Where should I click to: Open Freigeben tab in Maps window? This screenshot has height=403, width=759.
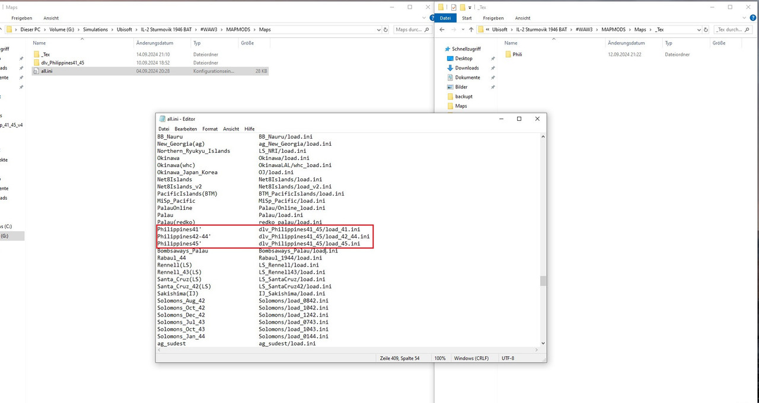pyautogui.click(x=21, y=18)
